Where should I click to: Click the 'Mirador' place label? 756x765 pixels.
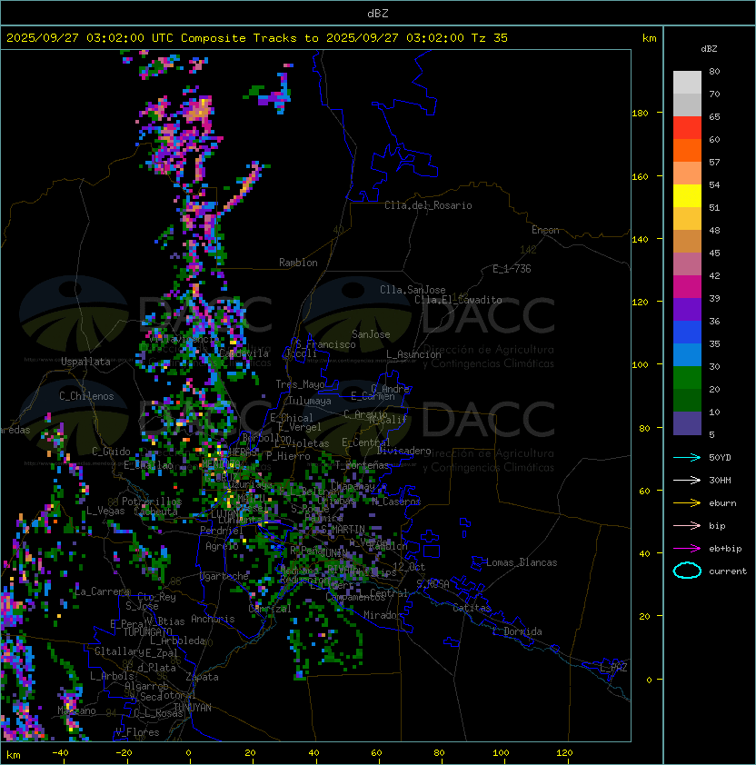383,615
